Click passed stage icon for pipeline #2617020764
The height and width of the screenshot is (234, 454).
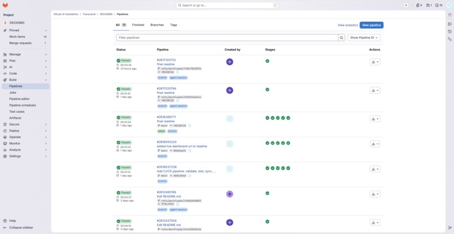267,89
